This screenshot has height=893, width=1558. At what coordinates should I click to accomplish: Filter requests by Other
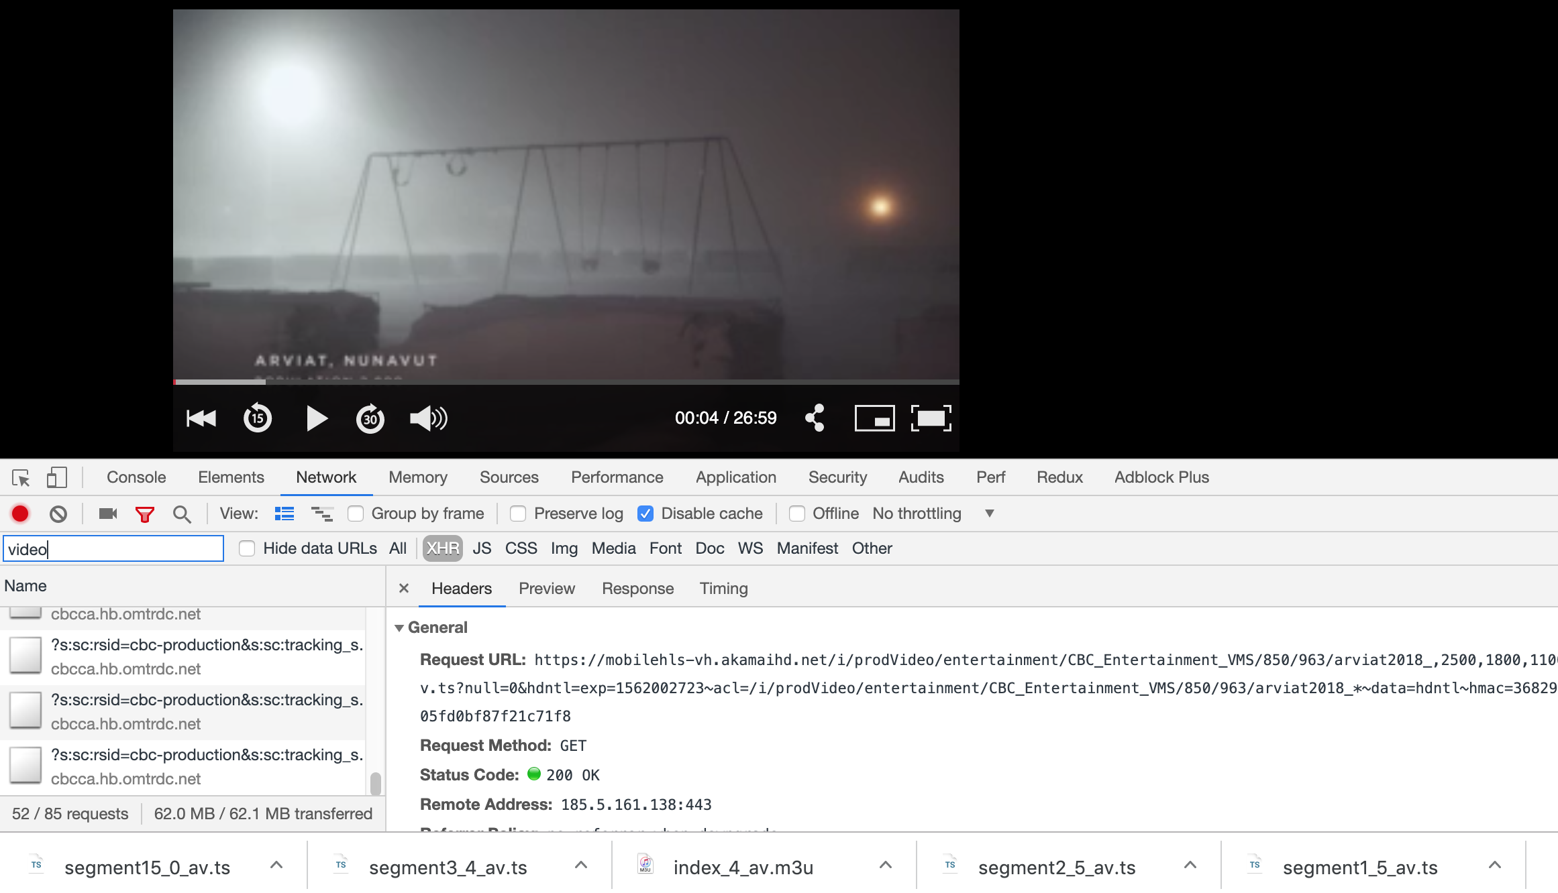(x=872, y=548)
